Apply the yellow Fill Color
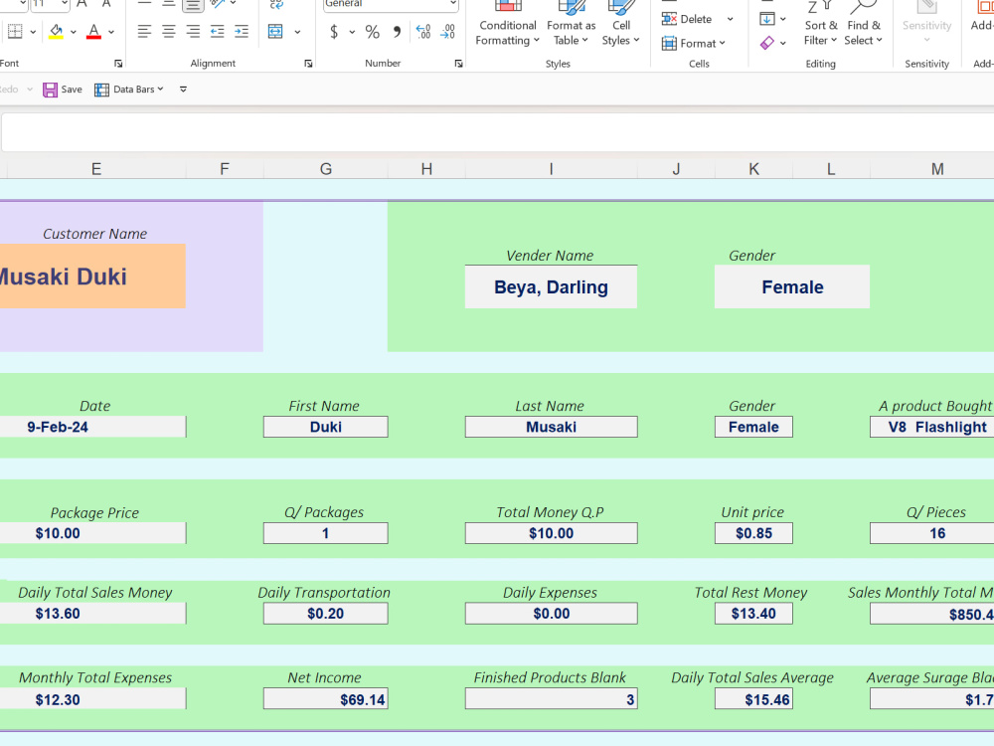The width and height of the screenshot is (994, 746). [56, 31]
